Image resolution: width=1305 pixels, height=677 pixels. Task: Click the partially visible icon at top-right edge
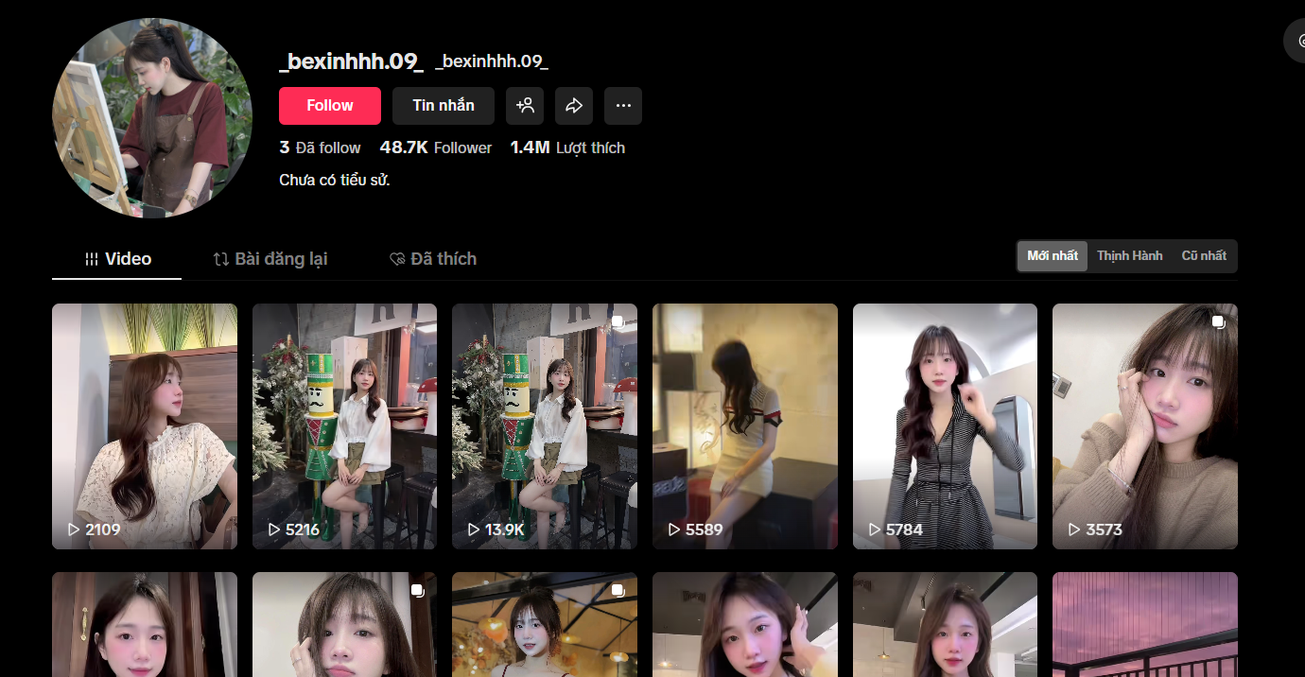[1297, 41]
